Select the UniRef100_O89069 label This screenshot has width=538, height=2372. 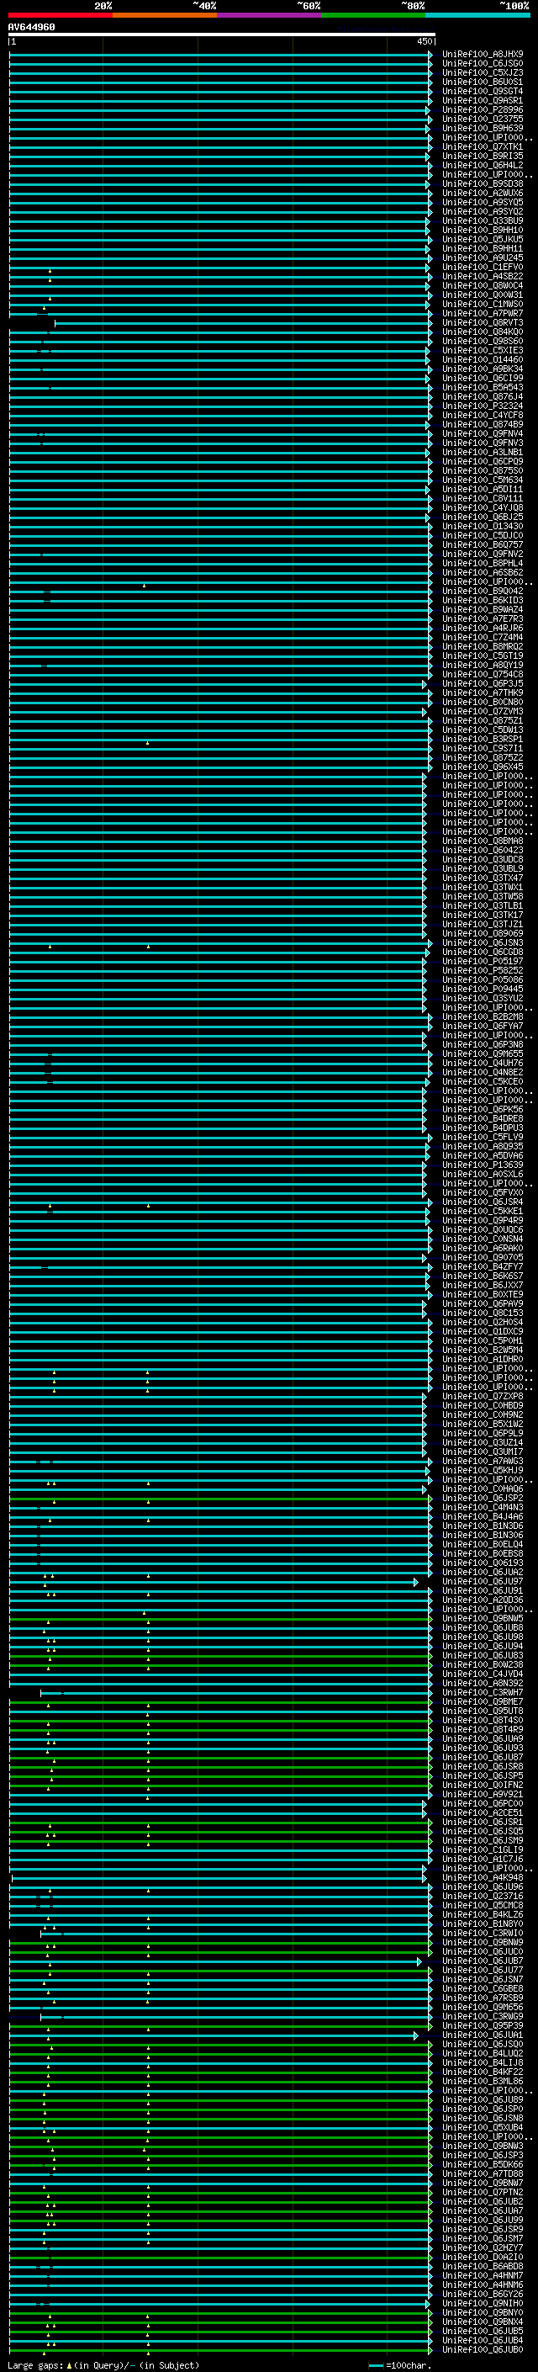[x=483, y=934]
